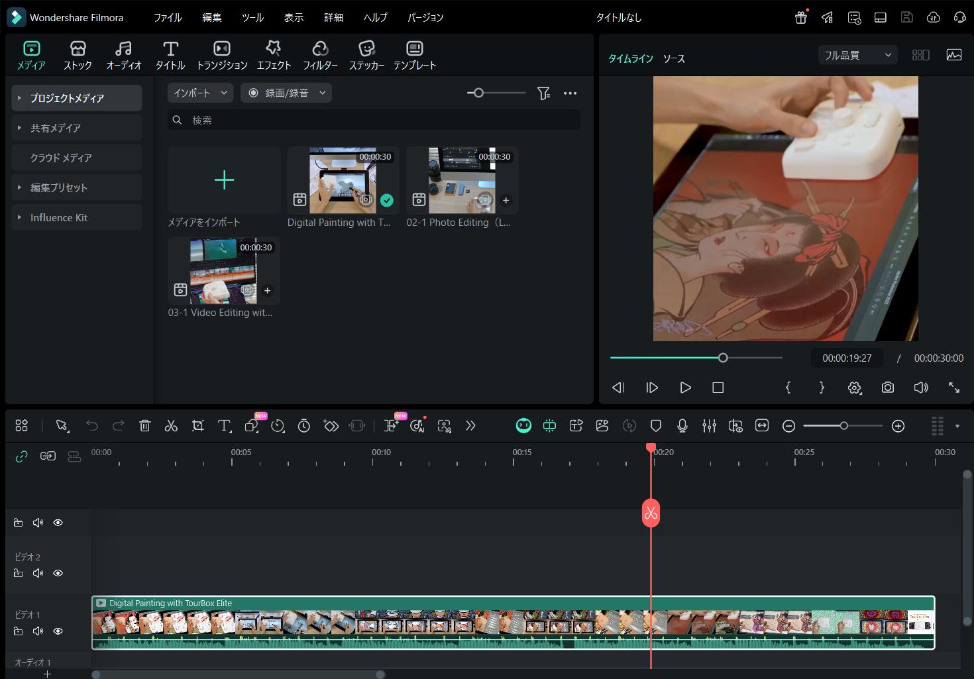Expand the Influence Kit tree item
Screen dimensions: 974x679
(19, 217)
